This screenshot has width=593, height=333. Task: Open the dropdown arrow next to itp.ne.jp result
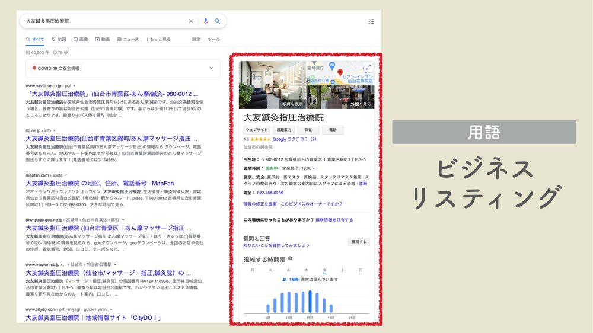[55, 131]
